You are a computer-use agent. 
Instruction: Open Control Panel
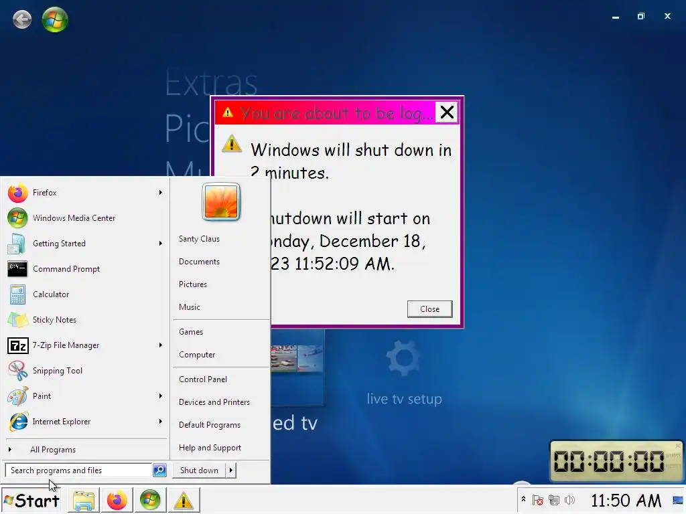[x=203, y=379]
